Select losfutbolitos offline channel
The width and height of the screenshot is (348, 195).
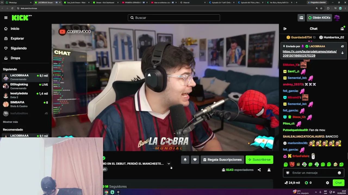click(x=25, y=113)
